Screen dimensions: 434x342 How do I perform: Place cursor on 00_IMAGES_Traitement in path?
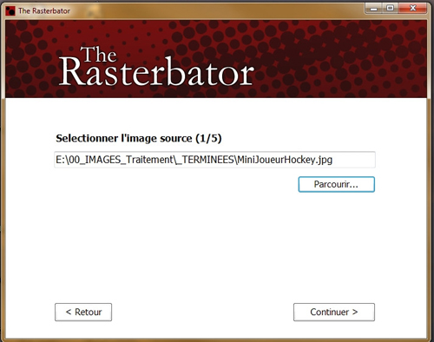coord(121,160)
